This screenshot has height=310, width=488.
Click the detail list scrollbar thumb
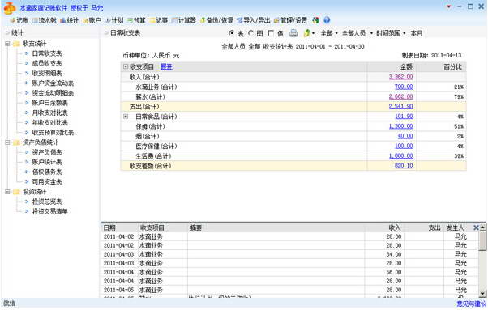coord(482,240)
